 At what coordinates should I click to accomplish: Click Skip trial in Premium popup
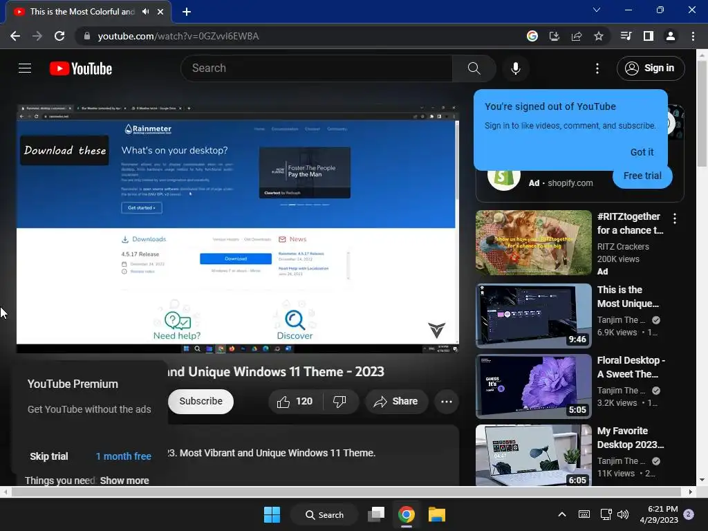[x=49, y=456]
